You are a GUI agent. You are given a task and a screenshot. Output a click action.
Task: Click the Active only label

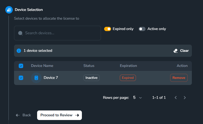(x=157, y=29)
